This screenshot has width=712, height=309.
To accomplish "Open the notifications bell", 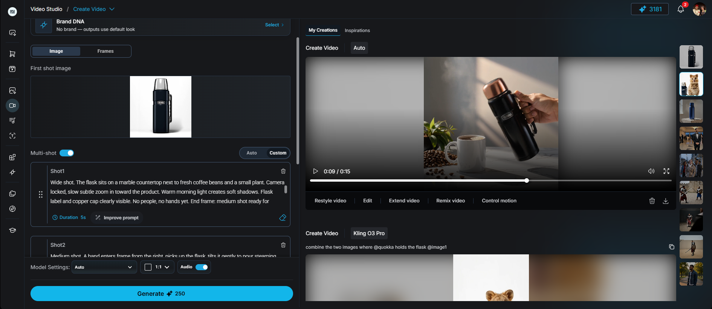I will pyautogui.click(x=680, y=9).
